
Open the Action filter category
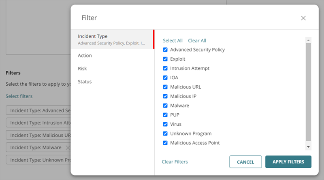pos(85,55)
